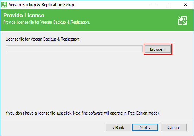The width and height of the screenshot is (194, 136).
Task: Open file picker with the Browse button
Action: (x=158, y=49)
